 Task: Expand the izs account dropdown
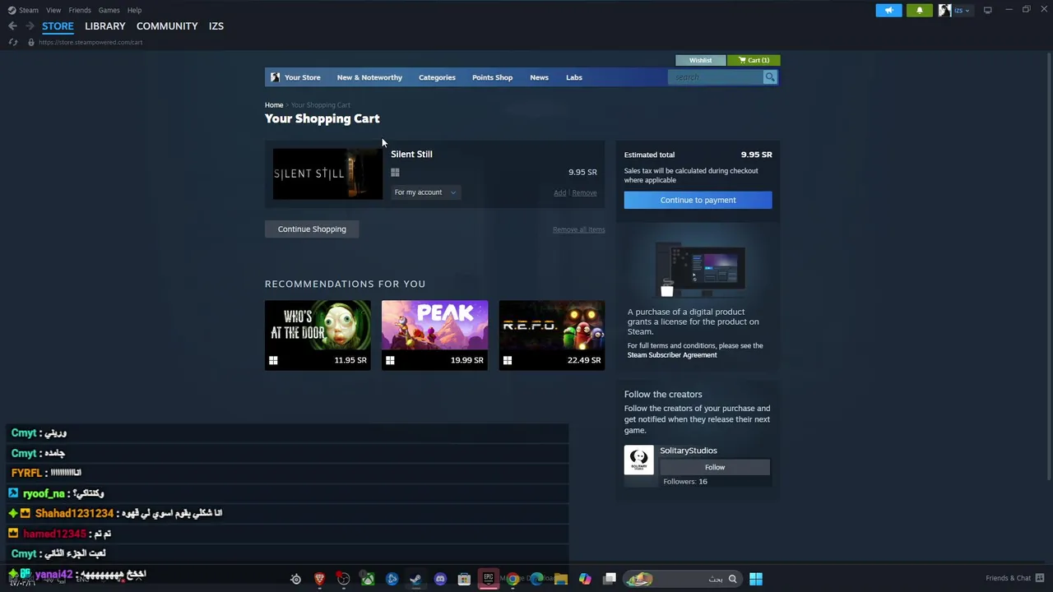[962, 10]
